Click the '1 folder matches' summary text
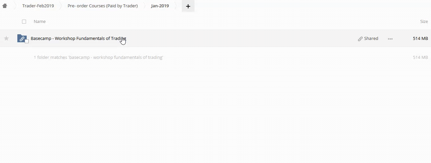 click(98, 58)
